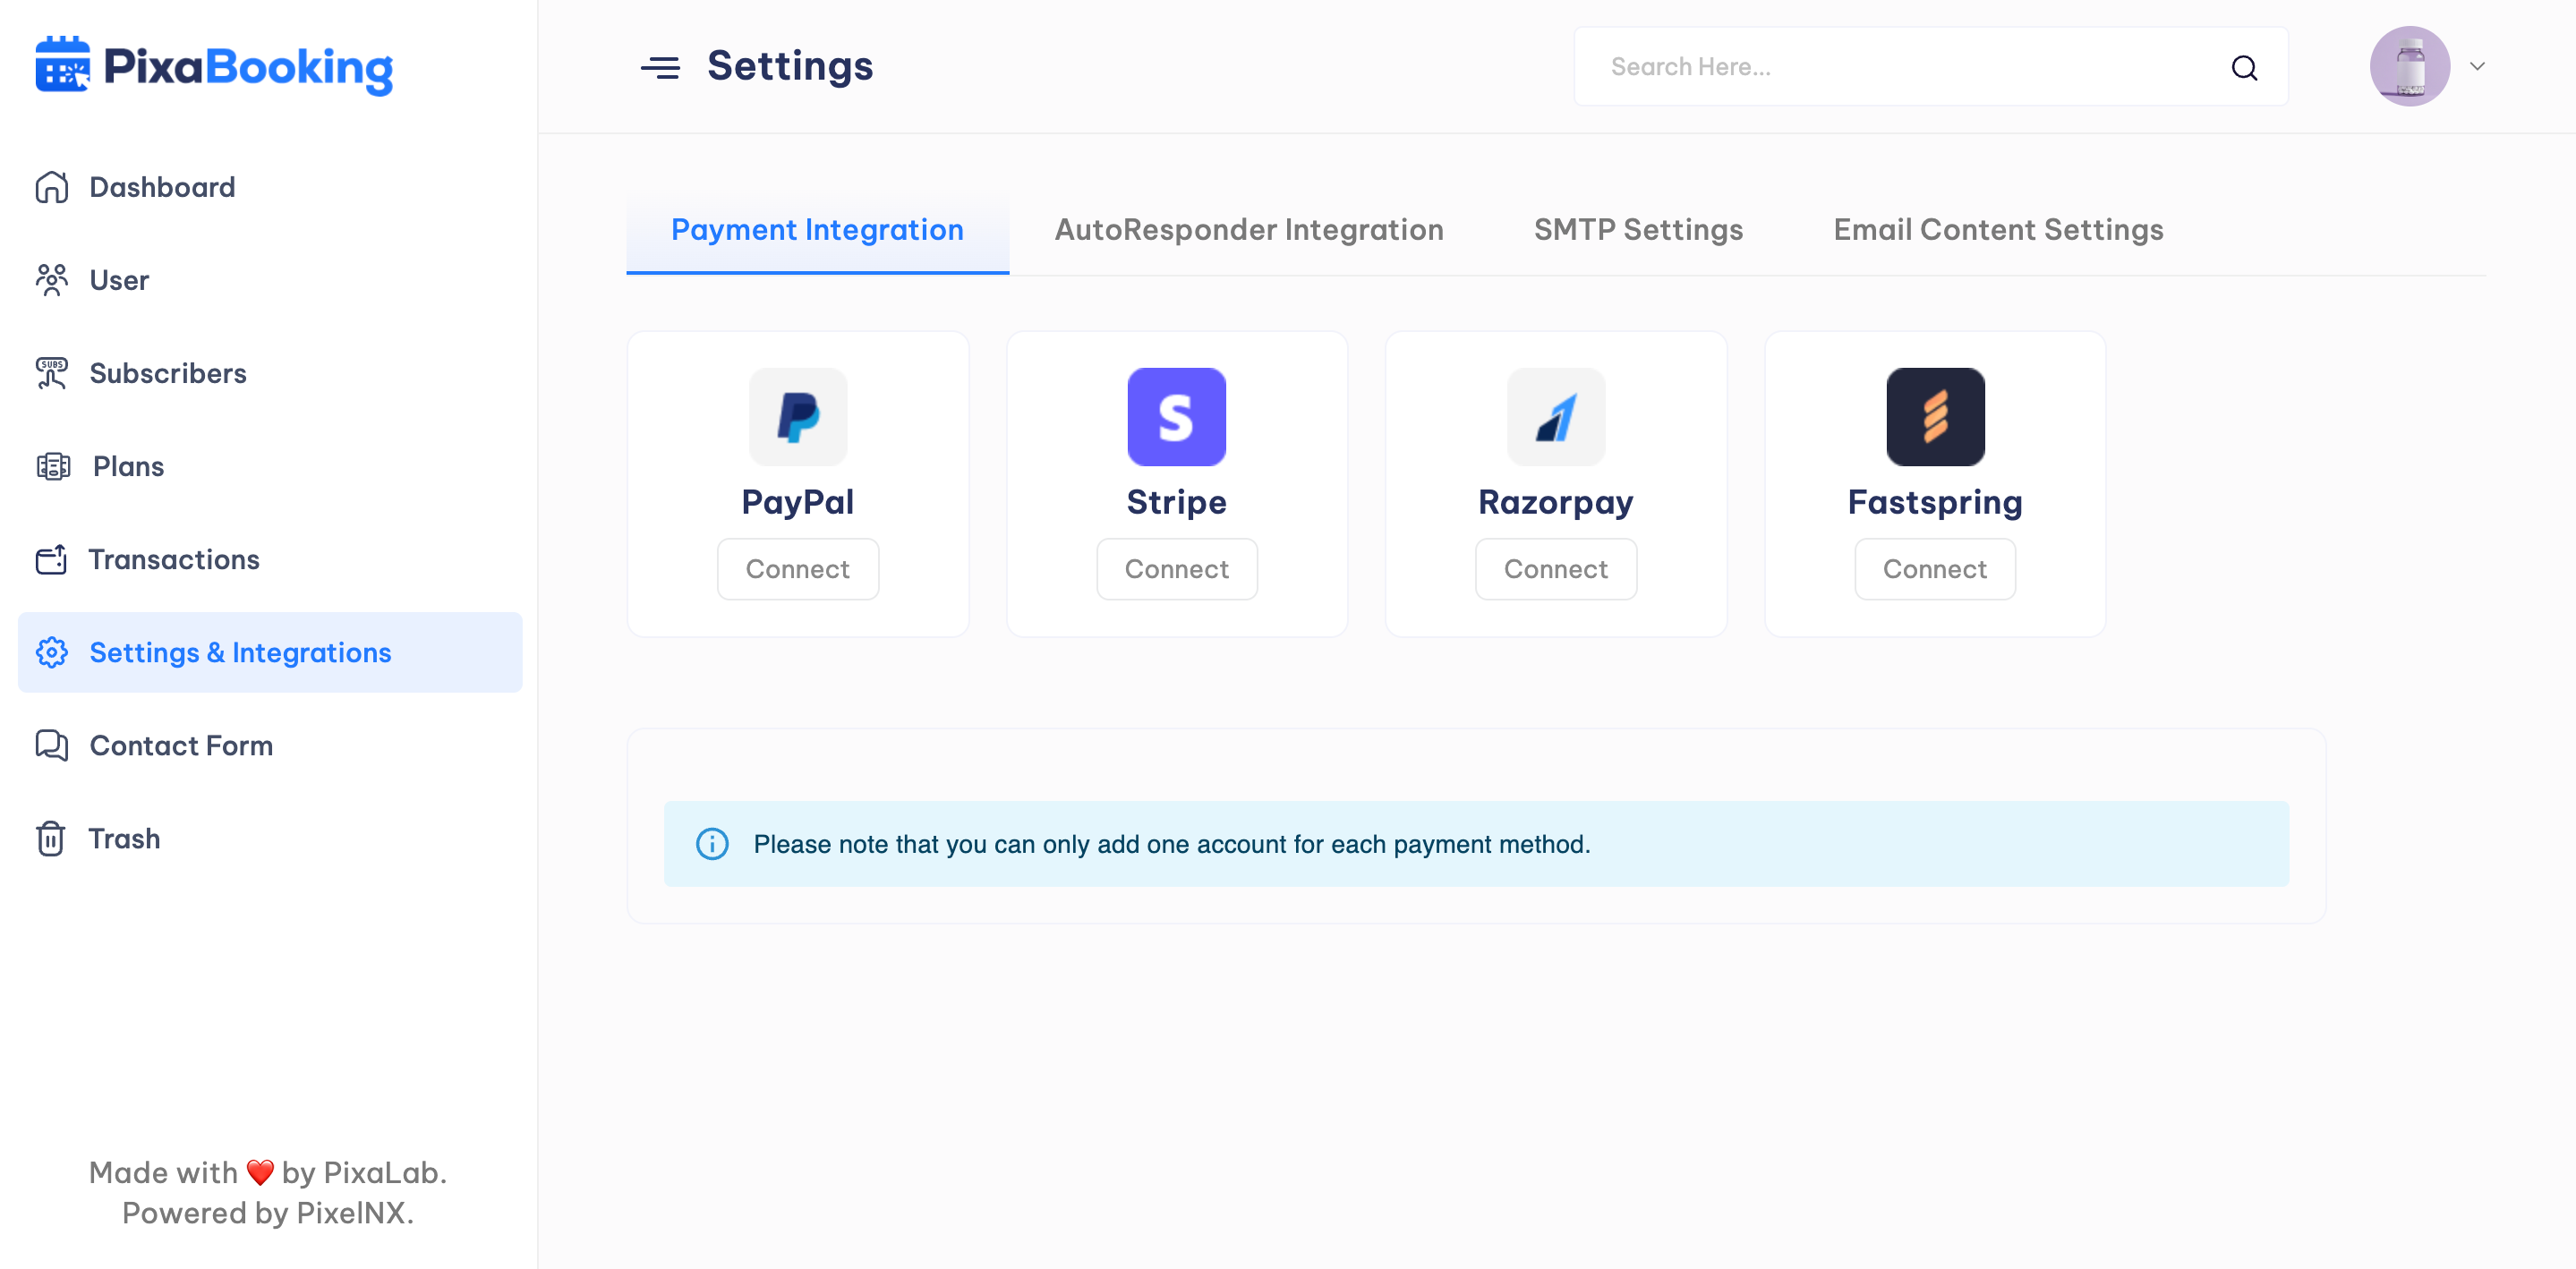Open Transactions in the sidebar
Screen dimensions: 2576x1269
pyautogui.click(x=270, y=559)
